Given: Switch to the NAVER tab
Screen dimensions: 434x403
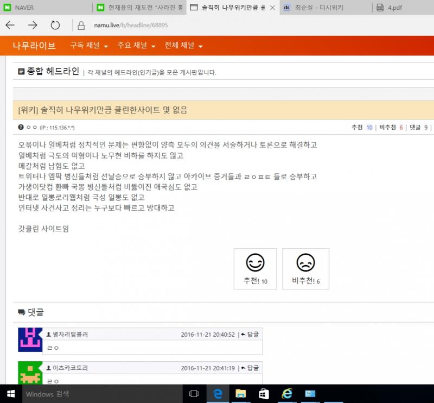Looking at the screenshot, I should [46, 8].
